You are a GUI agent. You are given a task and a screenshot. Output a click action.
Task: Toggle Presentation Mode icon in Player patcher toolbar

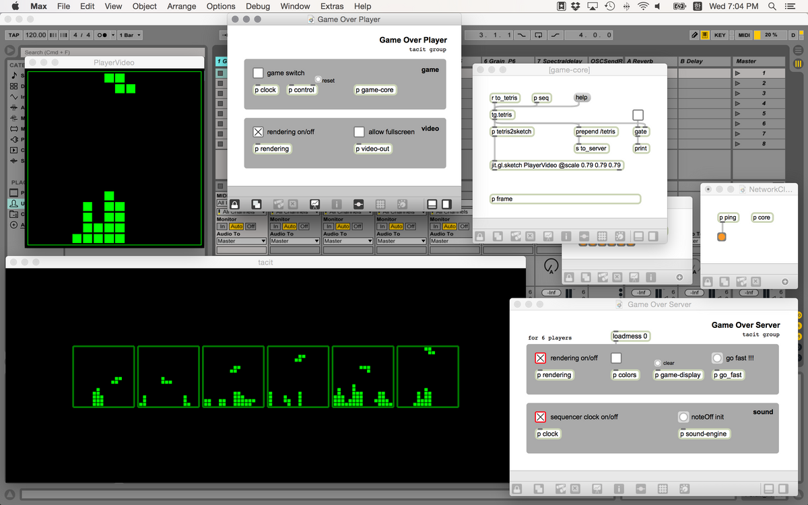coord(314,203)
